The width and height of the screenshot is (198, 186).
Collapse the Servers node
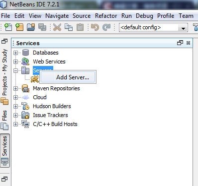coord(15,70)
